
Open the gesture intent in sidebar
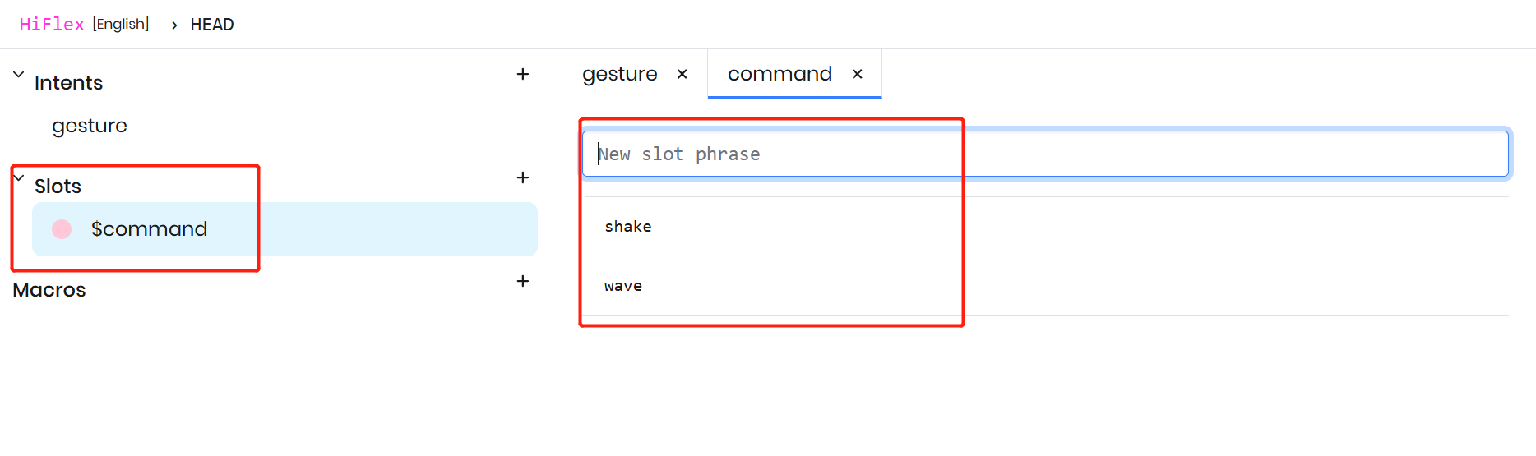coord(90,126)
